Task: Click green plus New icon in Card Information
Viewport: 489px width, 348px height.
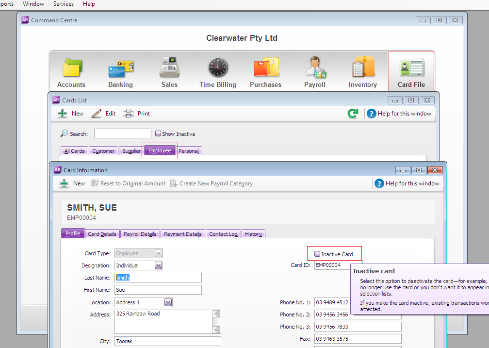Action: [x=64, y=183]
